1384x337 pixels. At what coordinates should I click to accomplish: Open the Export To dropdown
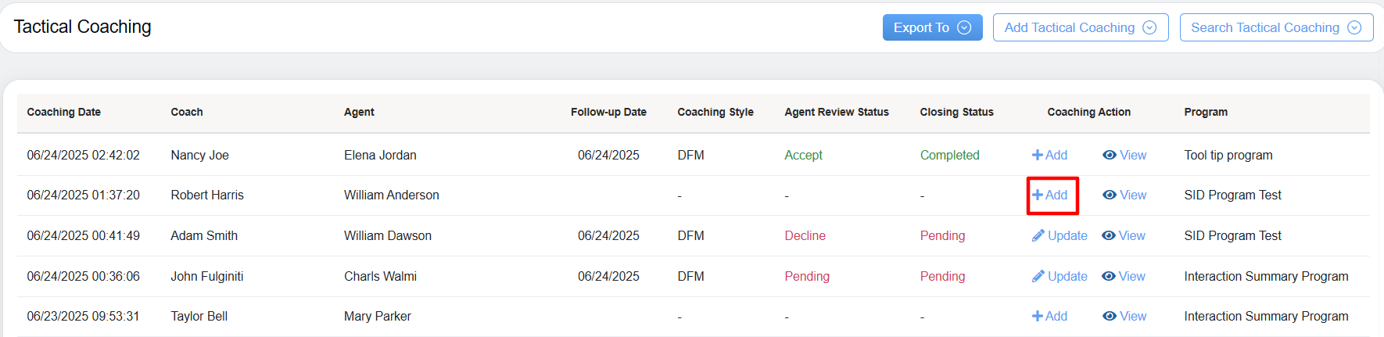[932, 27]
